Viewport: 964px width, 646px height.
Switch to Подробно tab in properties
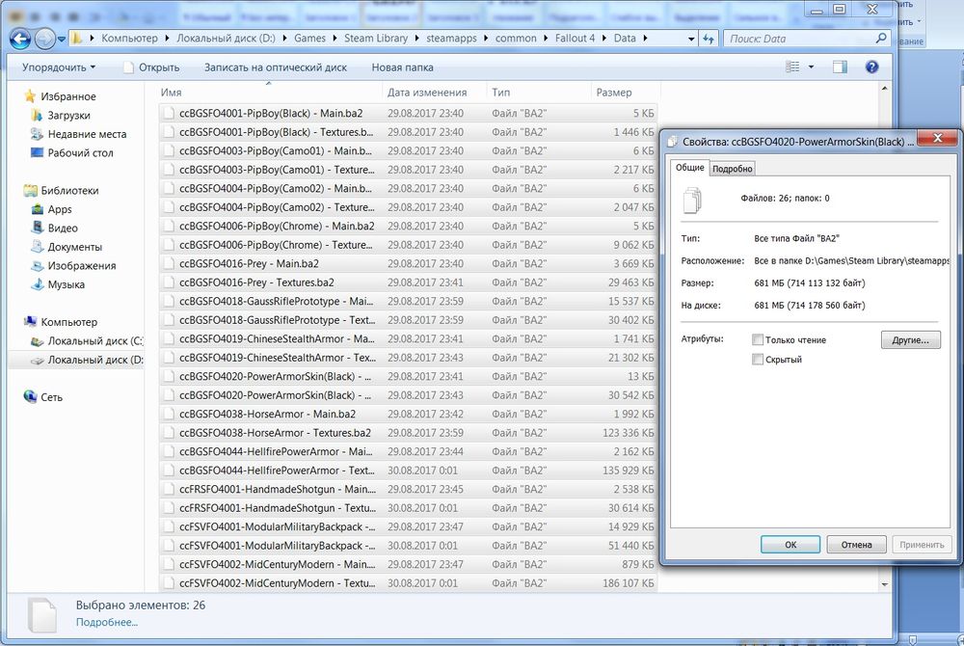pyautogui.click(x=733, y=169)
